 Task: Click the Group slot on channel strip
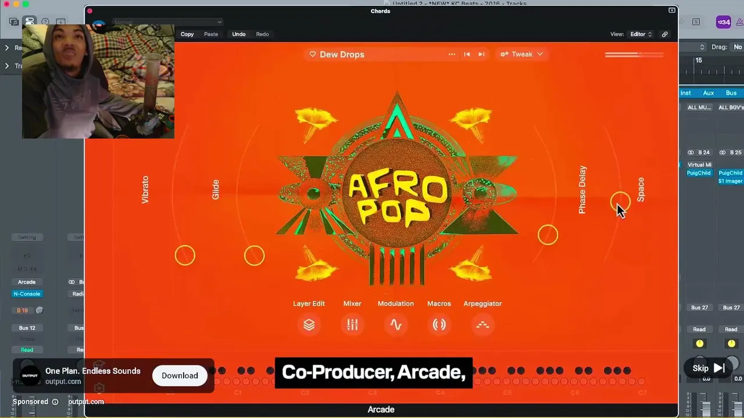point(27,339)
